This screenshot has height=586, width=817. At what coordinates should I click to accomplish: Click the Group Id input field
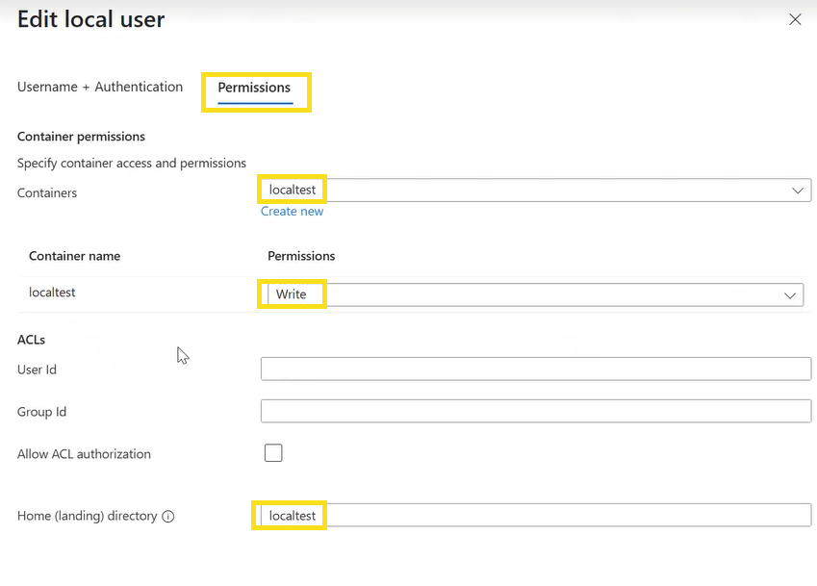(536, 411)
